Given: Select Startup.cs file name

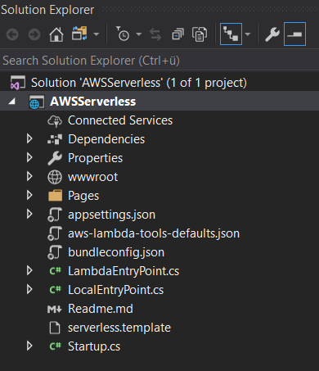Looking at the screenshot, I should coord(94,346).
